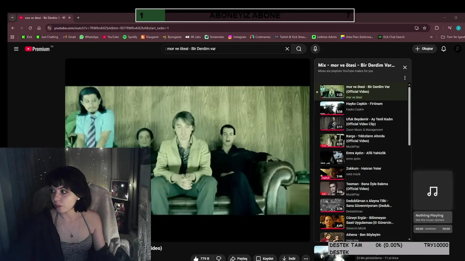
Task: Bookmark this page with star icon
Action: click(x=424, y=28)
